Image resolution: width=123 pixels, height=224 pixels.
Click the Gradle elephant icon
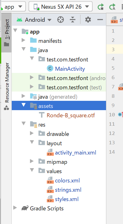[x=25, y=208]
